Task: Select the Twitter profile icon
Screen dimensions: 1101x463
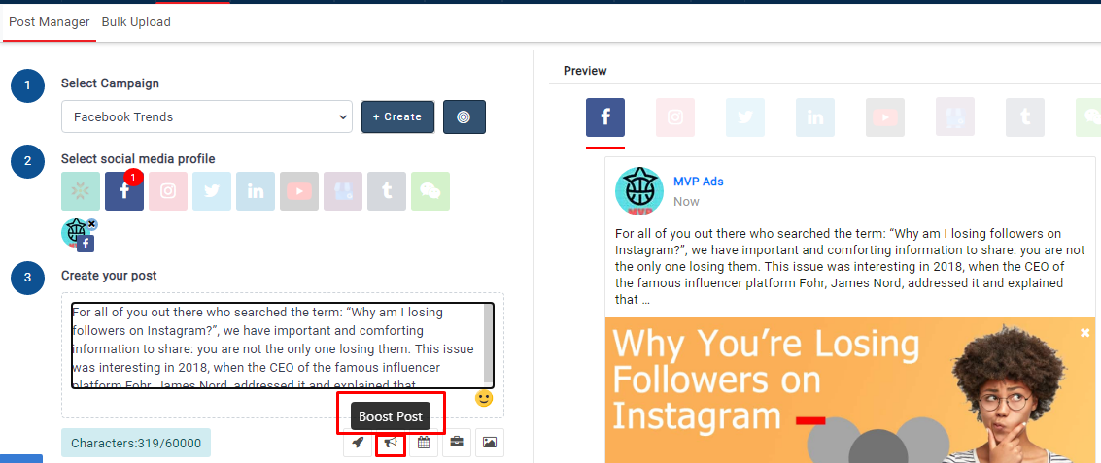Action: coord(212,191)
